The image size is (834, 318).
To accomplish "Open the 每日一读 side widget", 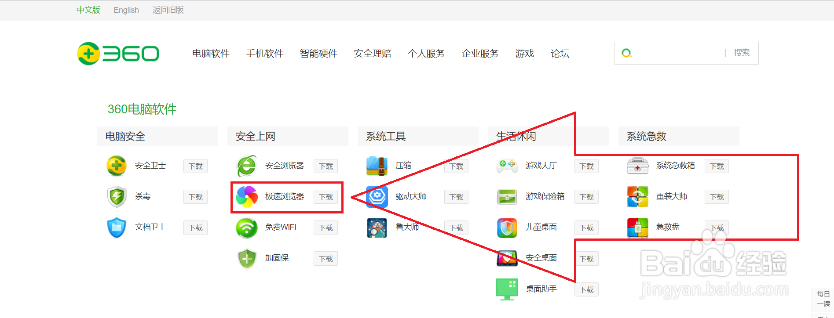I will click(x=823, y=299).
